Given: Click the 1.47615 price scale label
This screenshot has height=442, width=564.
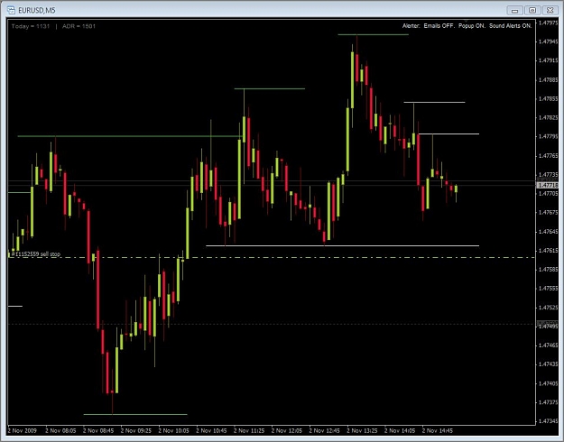Looking at the screenshot, I should pos(548,251).
